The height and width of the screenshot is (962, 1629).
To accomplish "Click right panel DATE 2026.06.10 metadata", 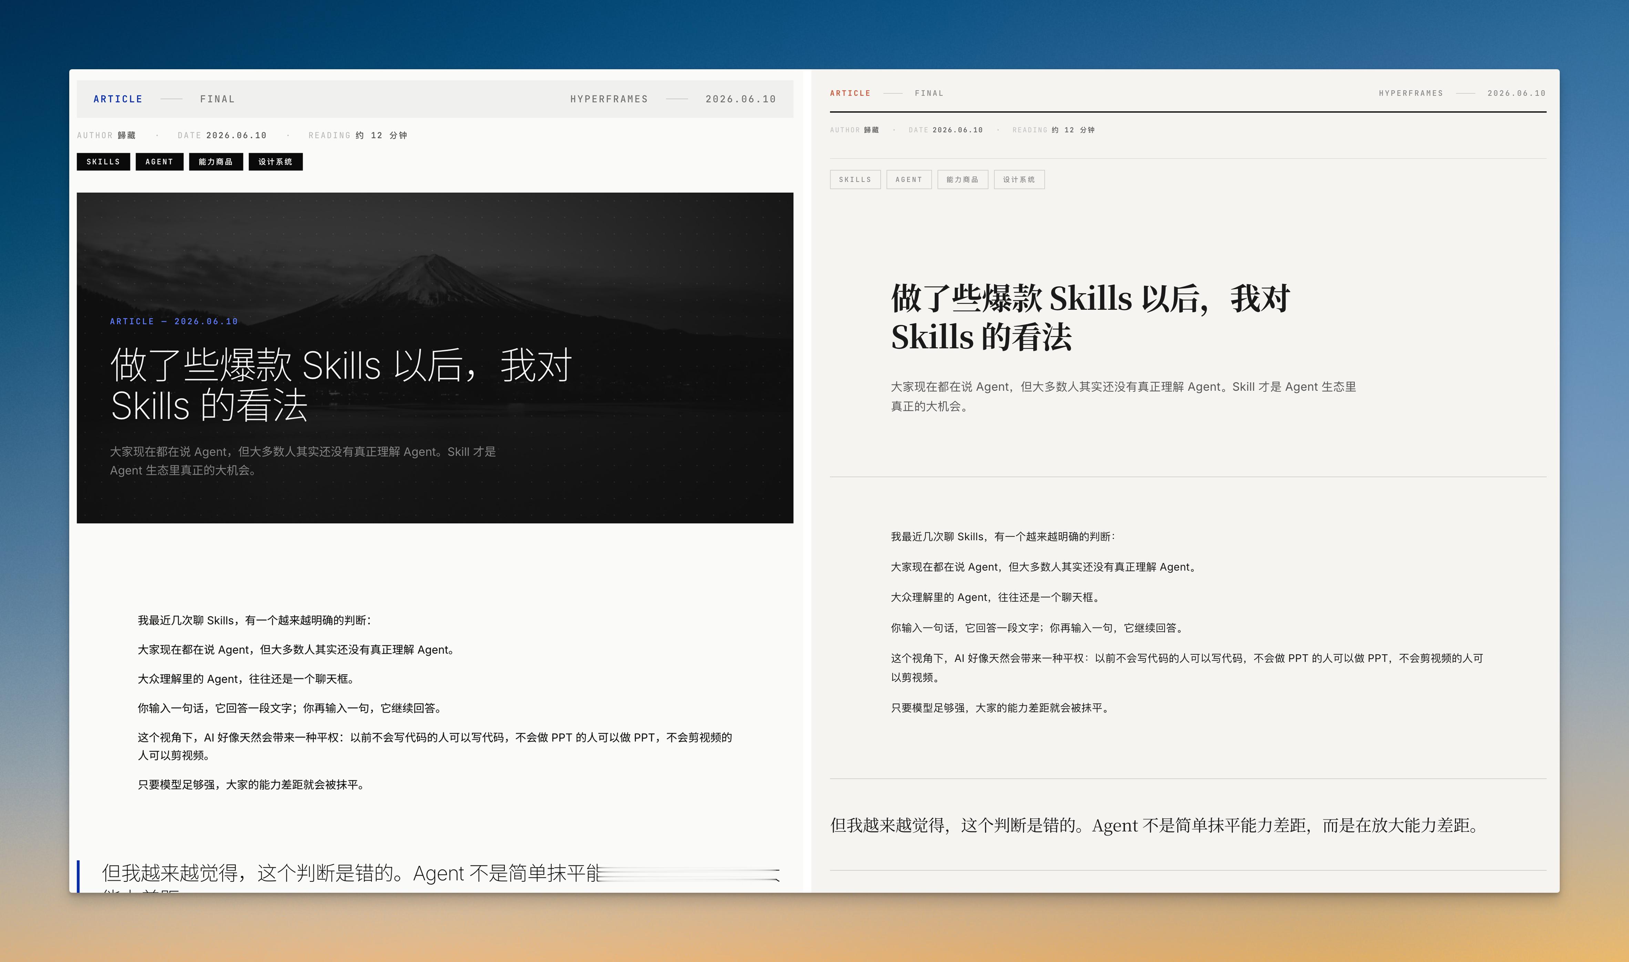I will coord(946,130).
